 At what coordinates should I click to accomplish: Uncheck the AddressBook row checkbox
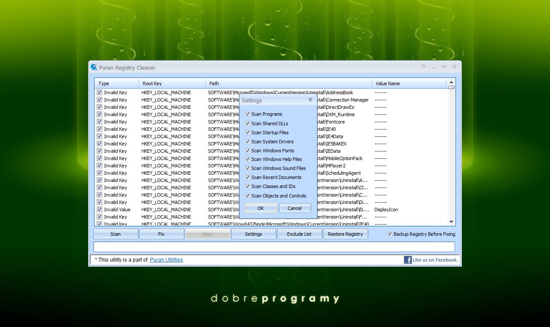point(99,93)
